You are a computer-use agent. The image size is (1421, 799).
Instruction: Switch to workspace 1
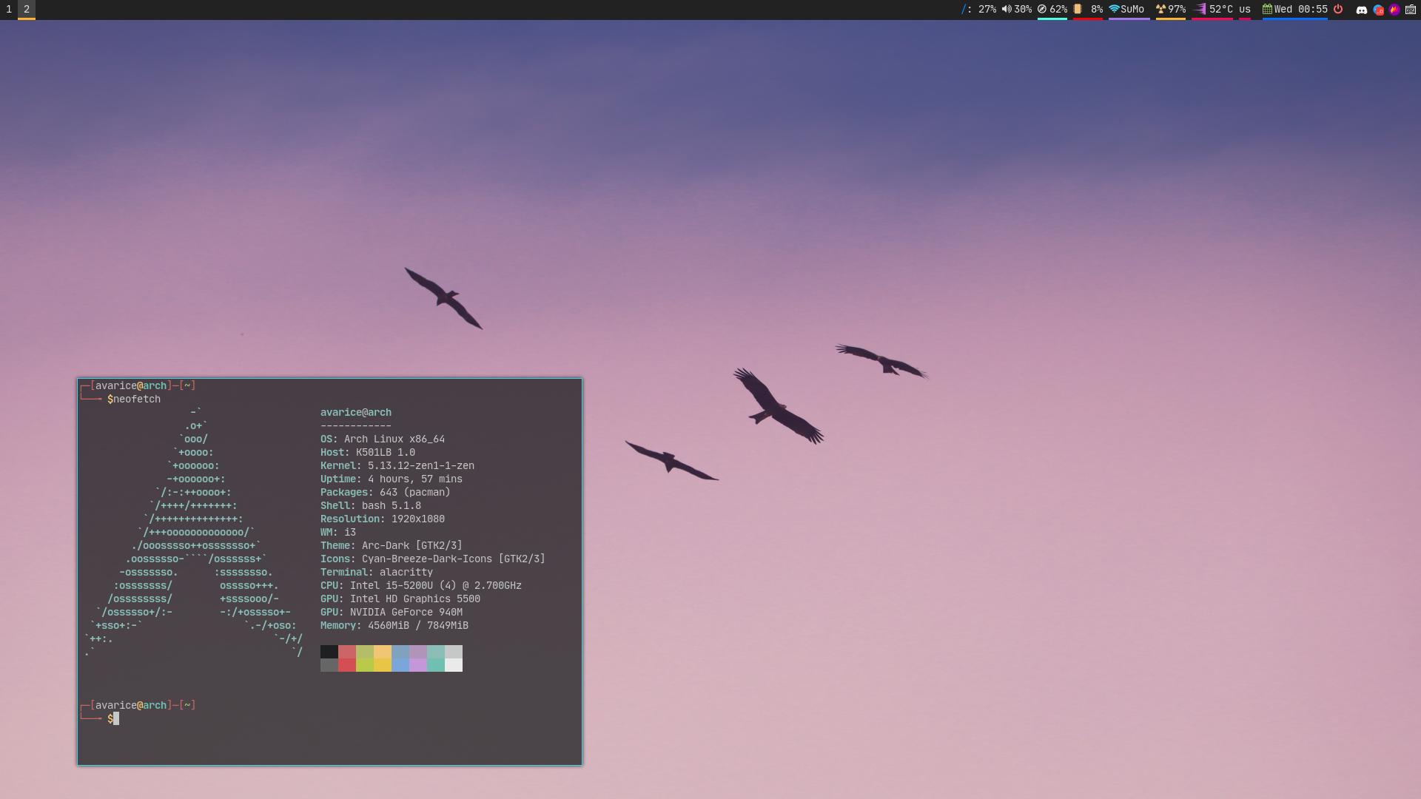[9, 10]
